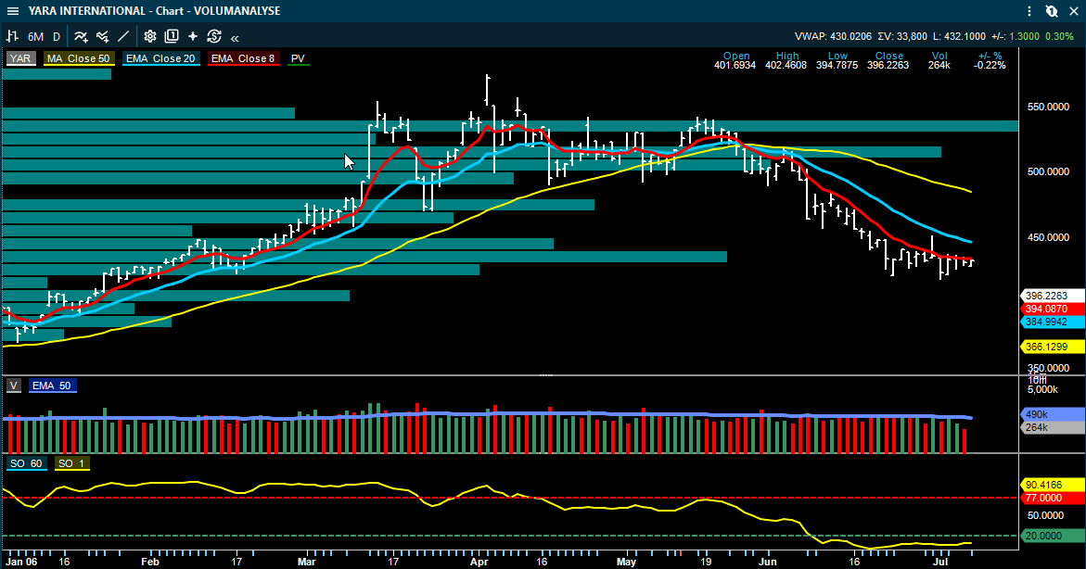Click the Apr label on time axis
This screenshot has height=569, width=1086.
tap(479, 562)
